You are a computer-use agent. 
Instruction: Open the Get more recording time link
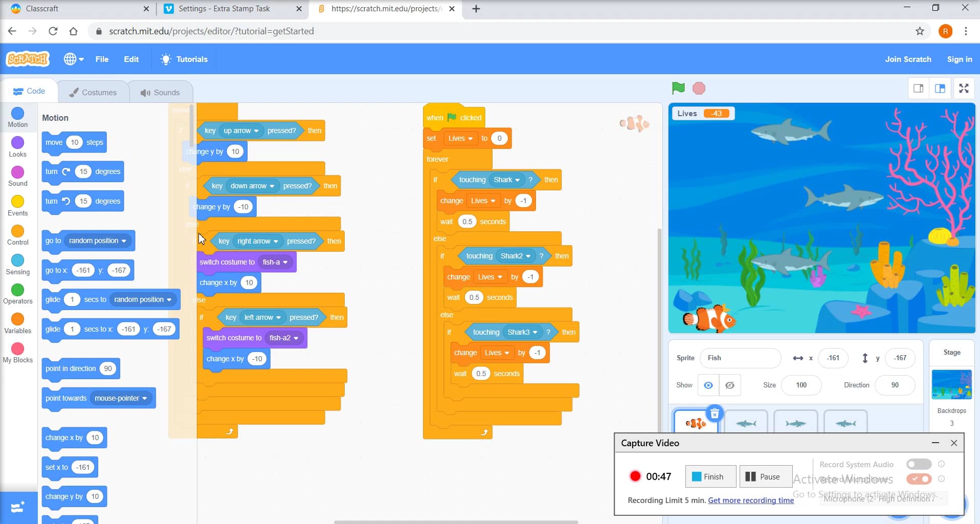tap(750, 500)
